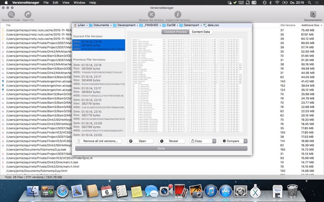
Task: Click Inspect Old Versions toolbar icon
Action: [178, 15]
